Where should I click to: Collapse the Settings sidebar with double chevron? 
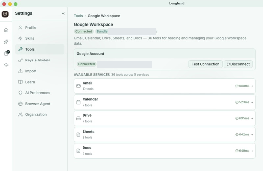click(63, 13)
